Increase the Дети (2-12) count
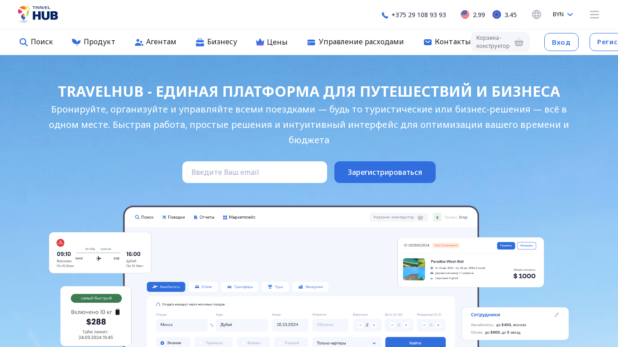 click(x=406, y=325)
